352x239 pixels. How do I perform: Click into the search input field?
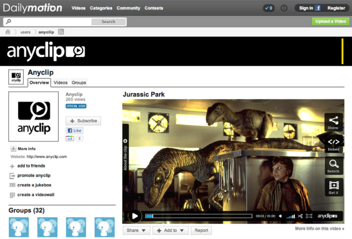tap(51, 22)
